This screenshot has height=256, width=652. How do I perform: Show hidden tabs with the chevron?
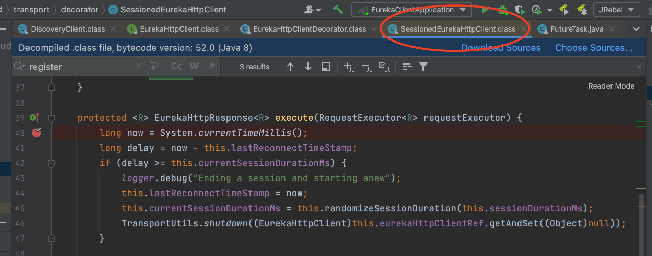click(636, 29)
